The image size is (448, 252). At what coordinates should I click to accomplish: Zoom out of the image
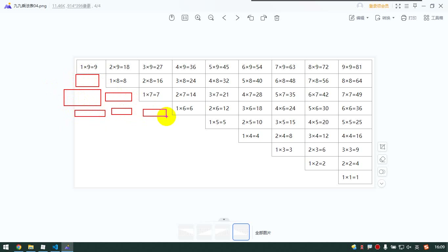click(211, 18)
